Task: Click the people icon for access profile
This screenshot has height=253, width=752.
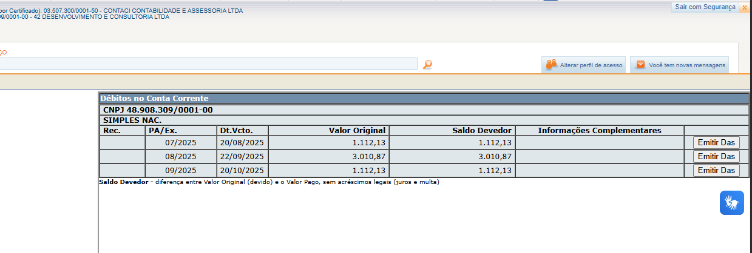Action: coord(551,65)
